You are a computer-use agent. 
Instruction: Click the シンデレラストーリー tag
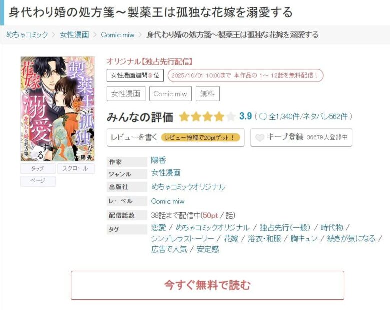point(183,239)
